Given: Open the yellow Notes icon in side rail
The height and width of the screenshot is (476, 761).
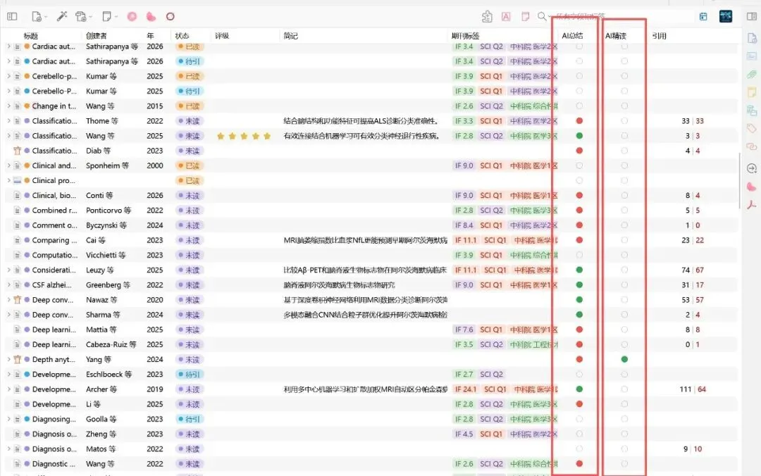Looking at the screenshot, I should coord(752,92).
